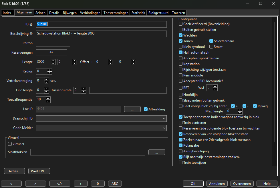Image resolution: width=280 pixels, height=188 pixels.
Task: Switch to the Seinen tab
Action: [x=40, y=13]
